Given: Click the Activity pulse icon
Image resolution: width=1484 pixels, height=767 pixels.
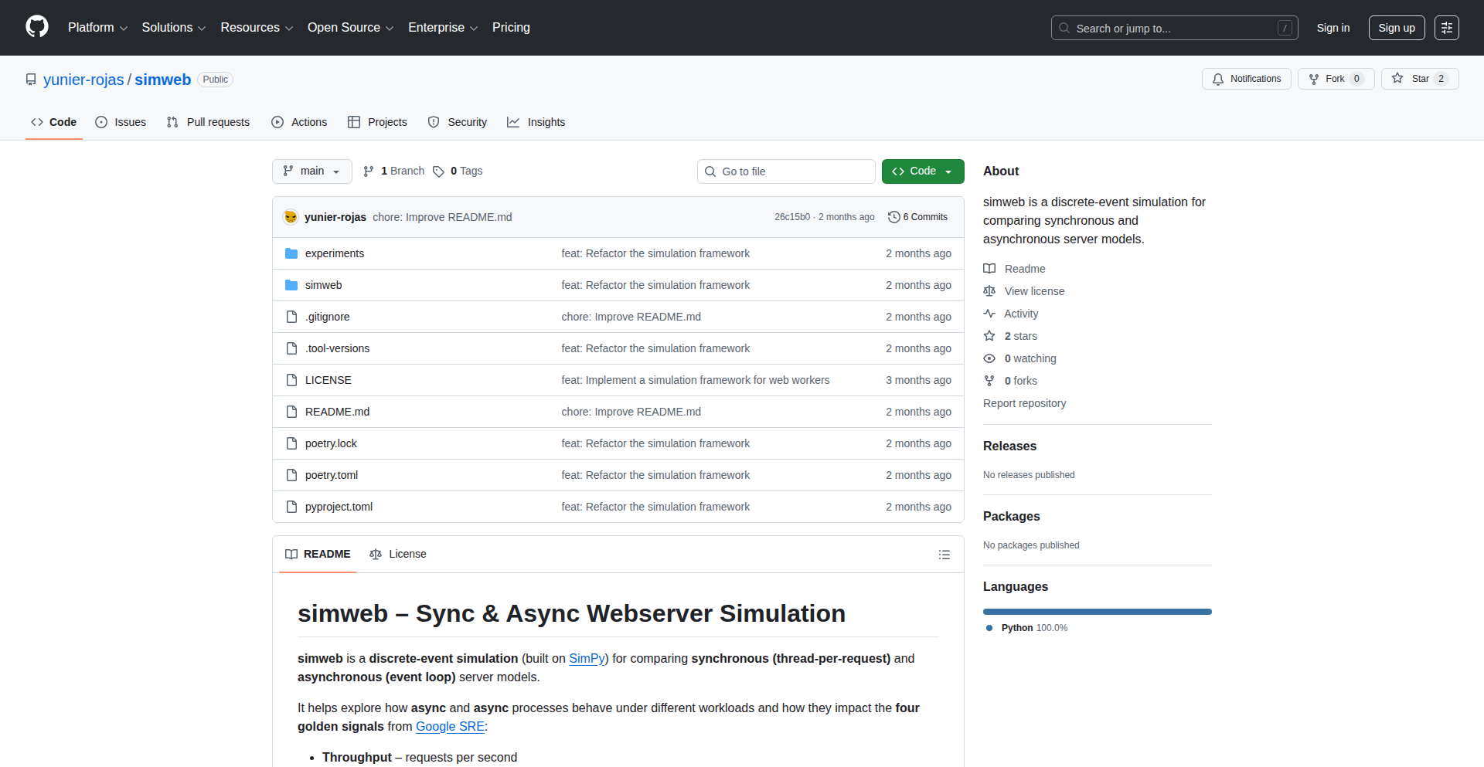Looking at the screenshot, I should coord(989,314).
